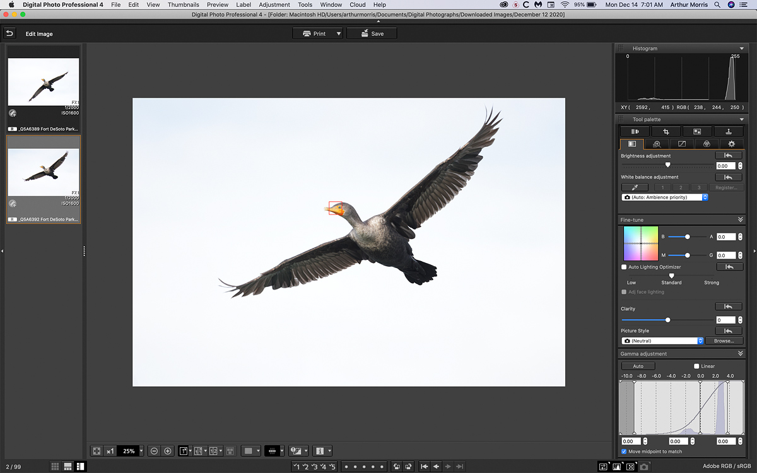Collapse the Fine-tune section
The image size is (757, 473).
pyautogui.click(x=740, y=219)
